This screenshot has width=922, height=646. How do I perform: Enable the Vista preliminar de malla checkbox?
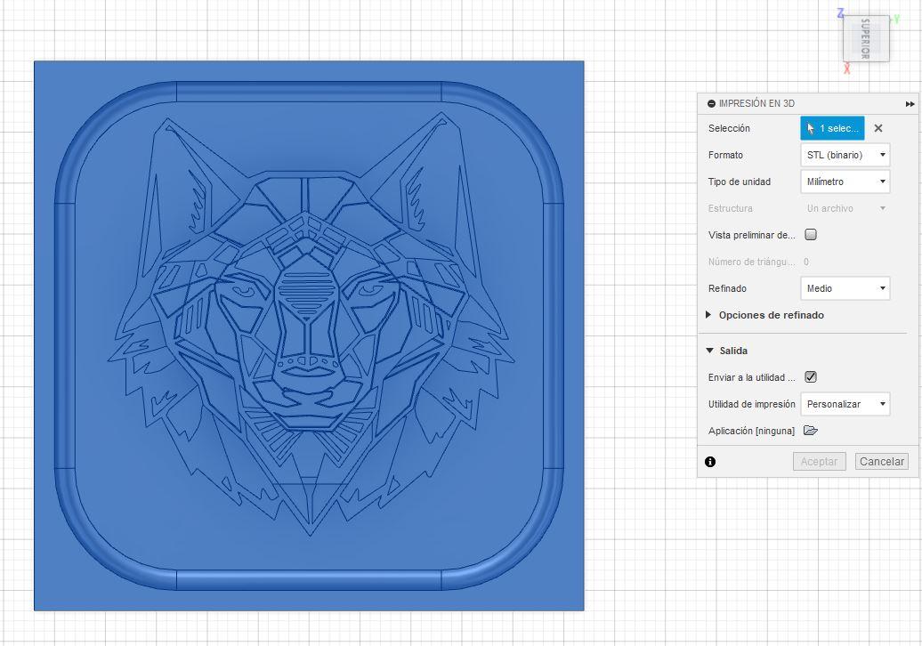811,235
